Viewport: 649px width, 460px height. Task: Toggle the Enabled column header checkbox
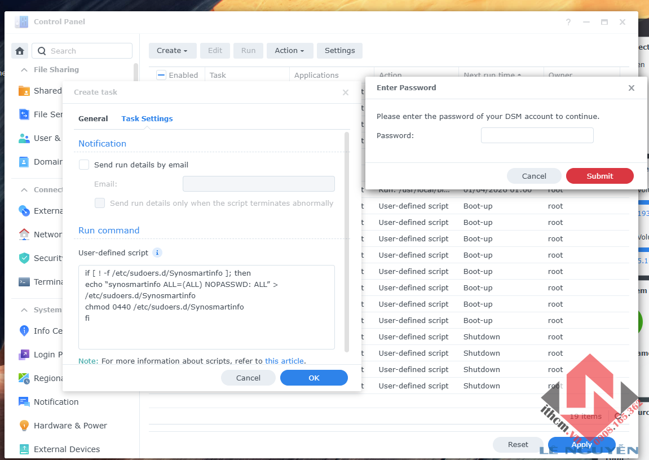click(x=161, y=74)
